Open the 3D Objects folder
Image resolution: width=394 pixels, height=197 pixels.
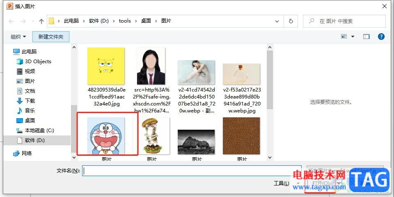34,61
